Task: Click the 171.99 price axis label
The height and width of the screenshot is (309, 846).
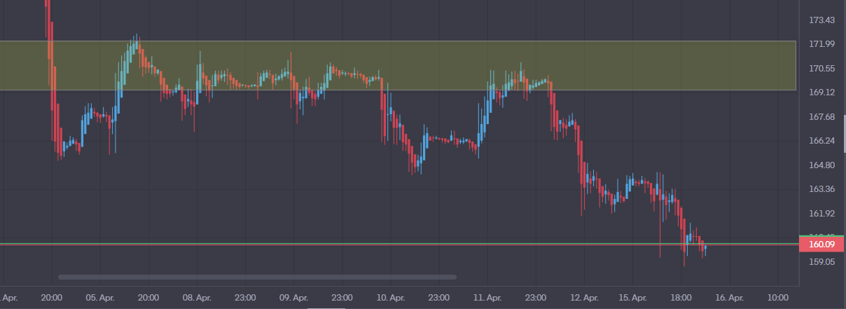Action: coord(821,44)
